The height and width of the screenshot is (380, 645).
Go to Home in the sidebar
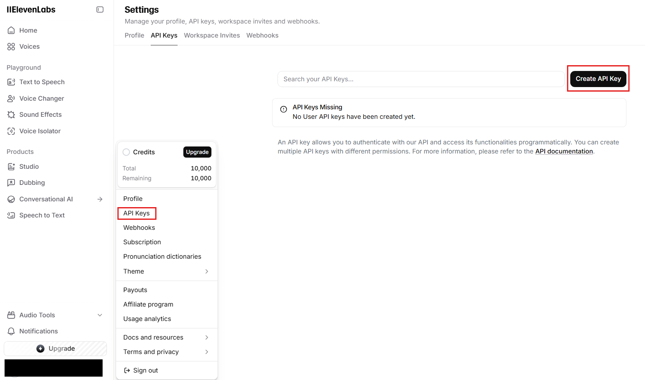28,31
